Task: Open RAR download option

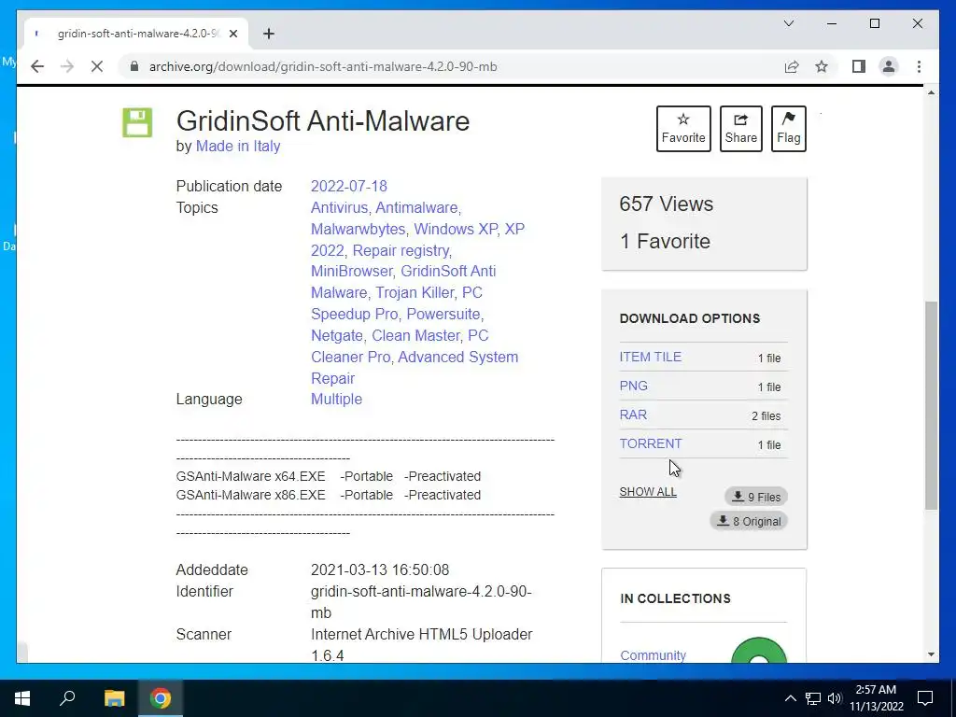Action: click(633, 415)
